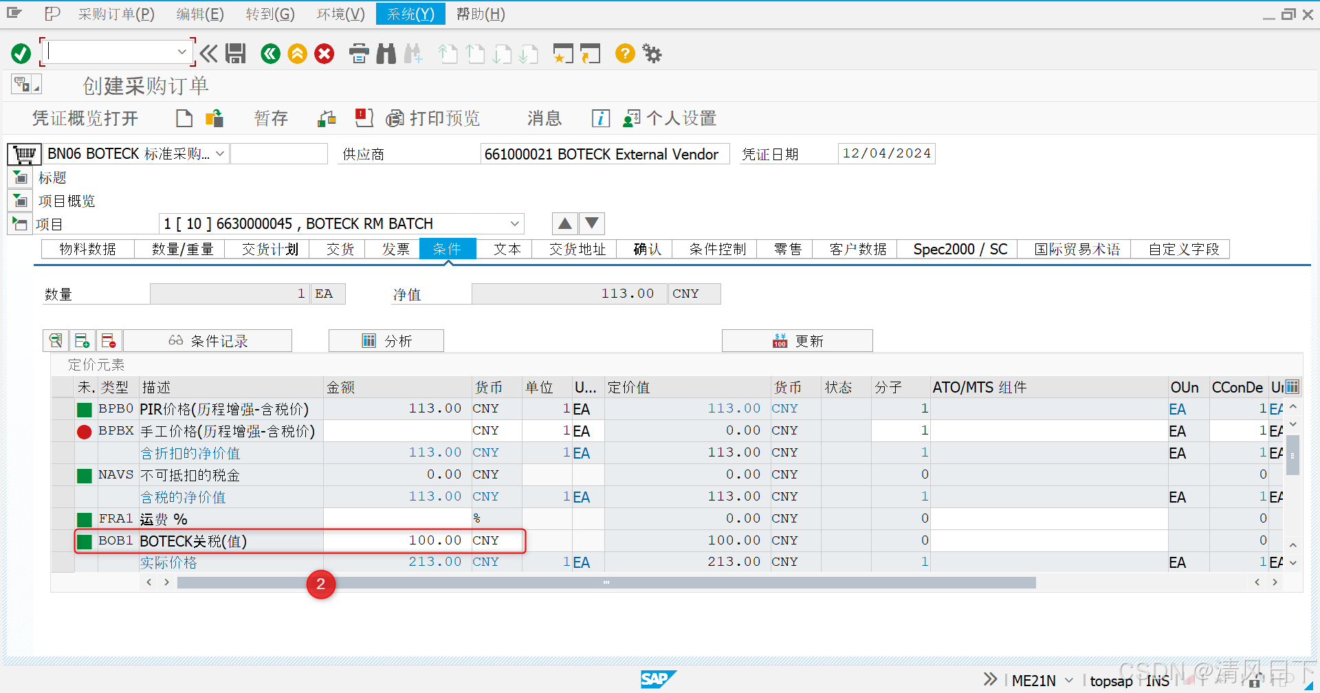Image resolution: width=1320 pixels, height=693 pixels.
Task: Click the yellow Help question icon
Action: pyautogui.click(x=625, y=54)
